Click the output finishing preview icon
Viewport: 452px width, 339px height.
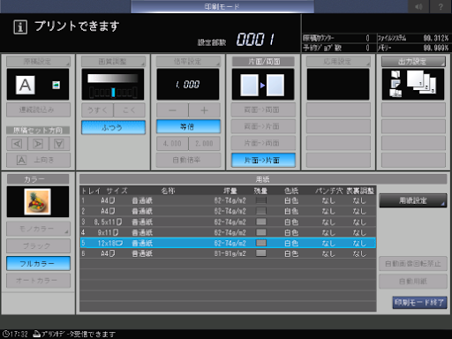(x=413, y=85)
